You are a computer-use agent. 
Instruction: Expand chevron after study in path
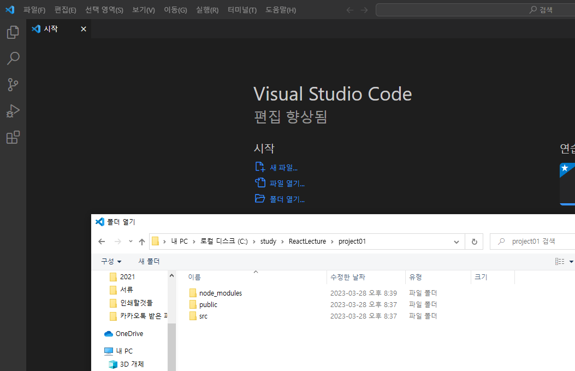(282, 242)
